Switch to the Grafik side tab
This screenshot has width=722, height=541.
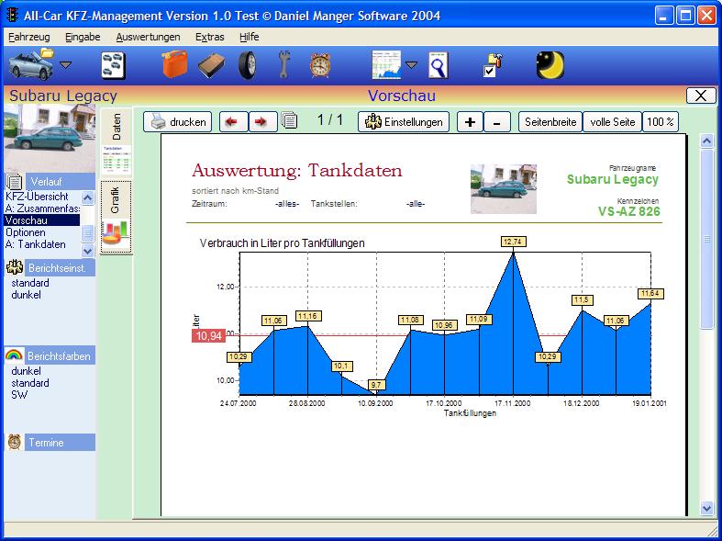pyautogui.click(x=116, y=217)
